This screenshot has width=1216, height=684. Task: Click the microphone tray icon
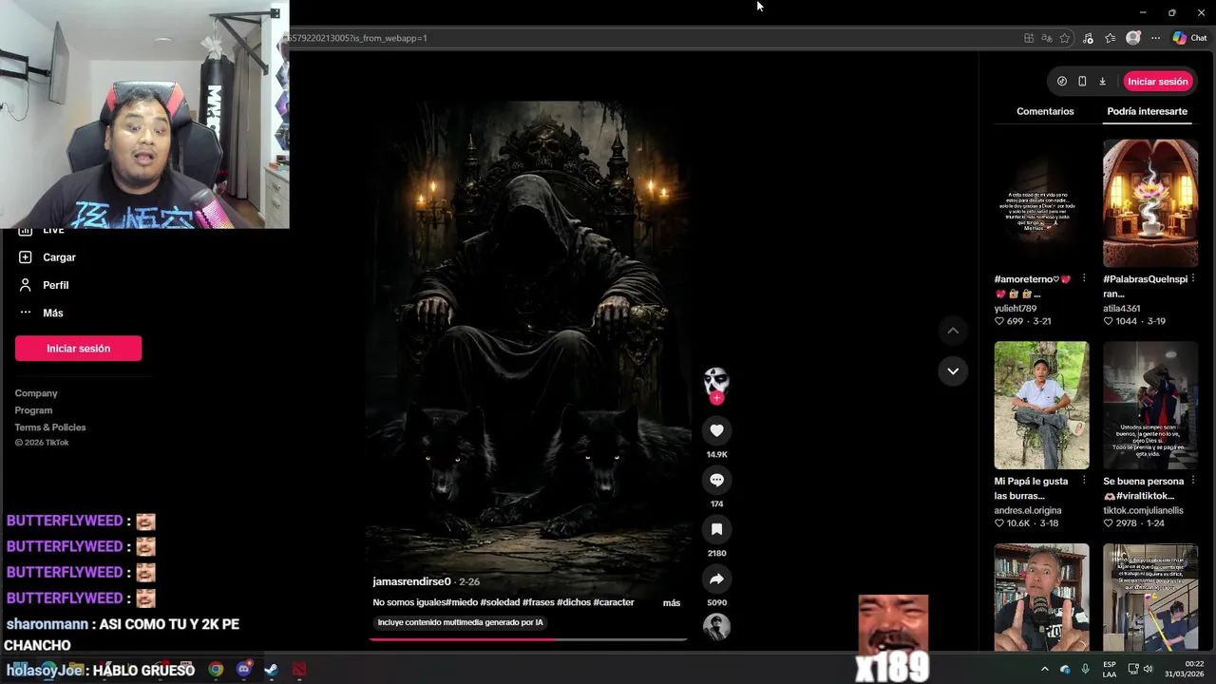tap(1085, 669)
